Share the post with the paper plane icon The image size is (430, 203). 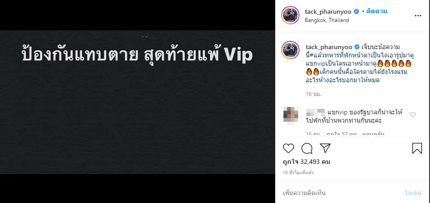coord(325,148)
